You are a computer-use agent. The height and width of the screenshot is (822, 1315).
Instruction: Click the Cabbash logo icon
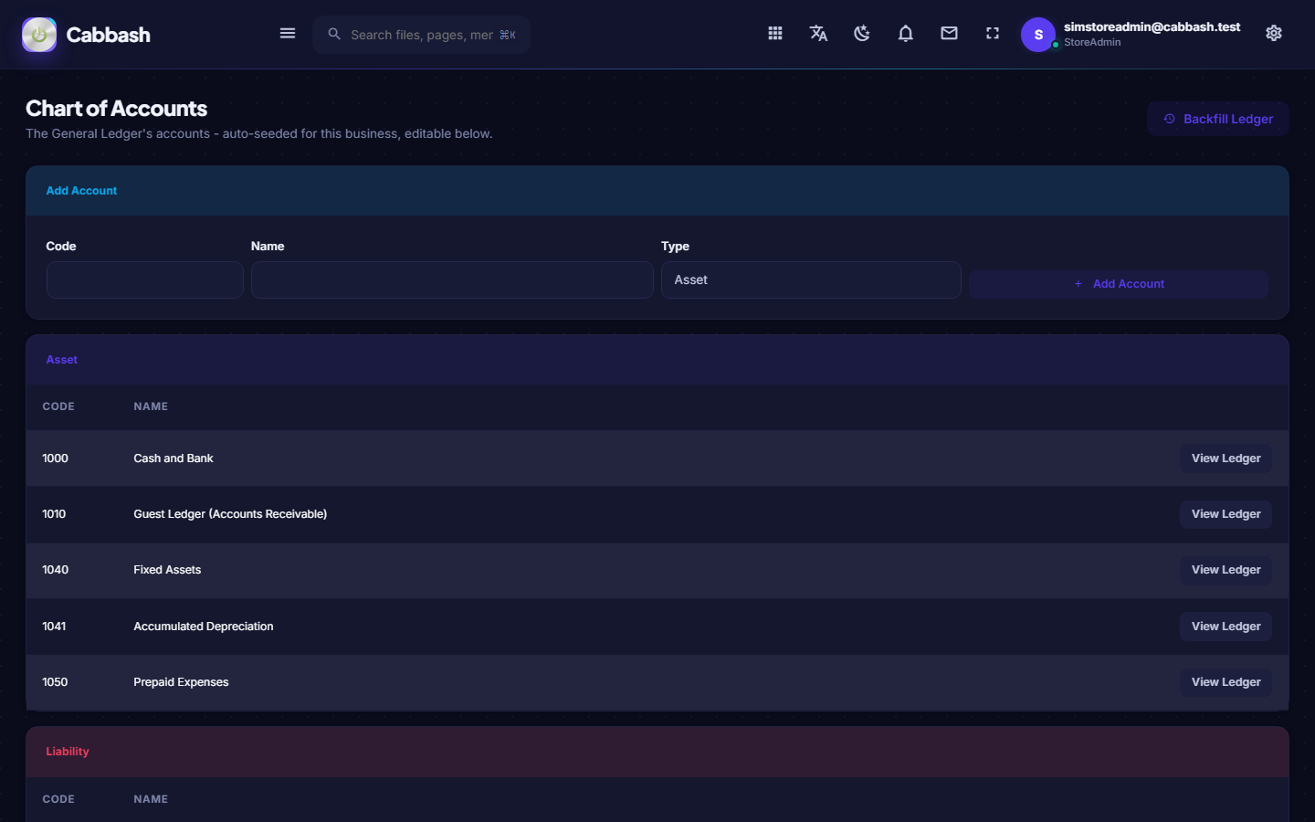tap(39, 35)
